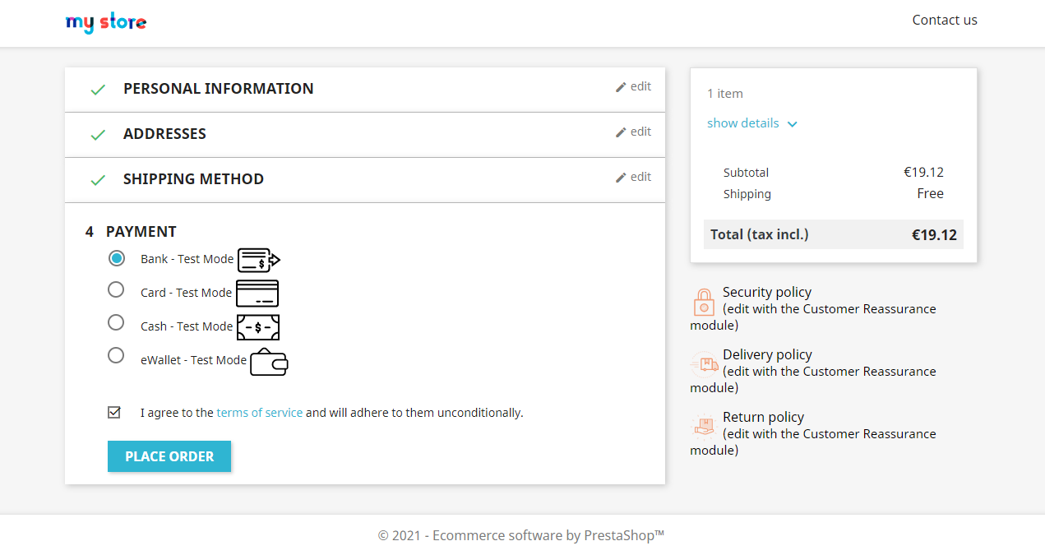Edit the Personal Information step
1045x555 pixels.
(633, 86)
